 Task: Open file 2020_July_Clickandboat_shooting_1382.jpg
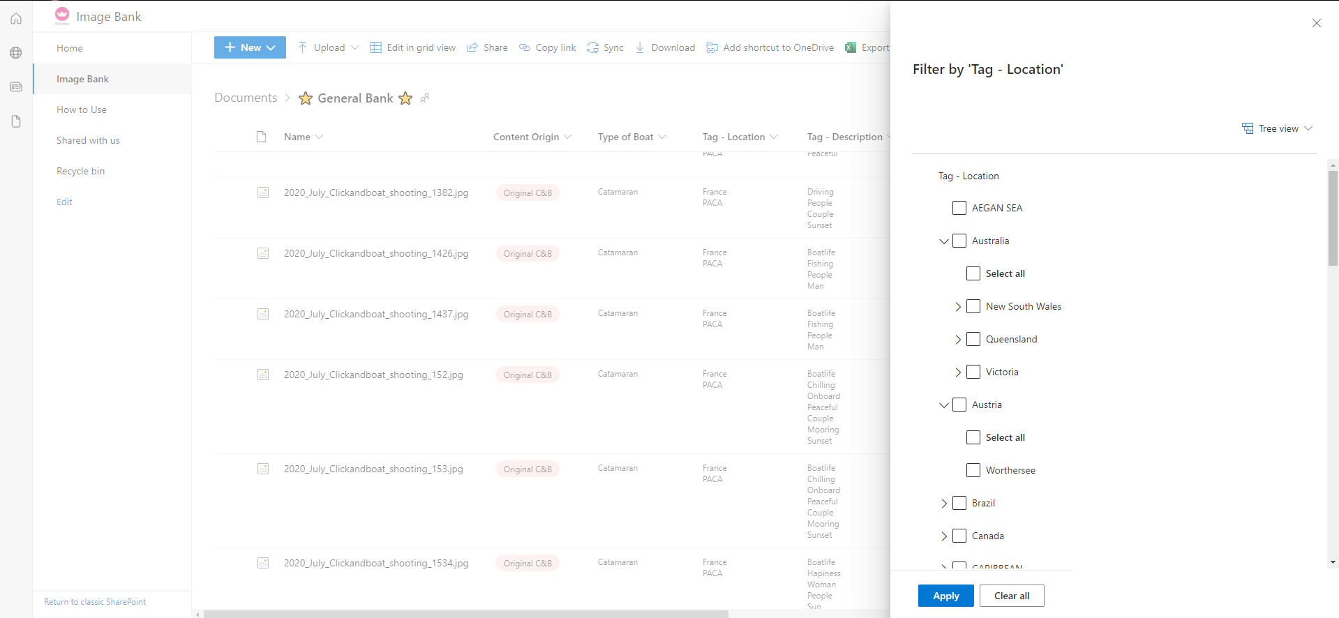coord(376,193)
